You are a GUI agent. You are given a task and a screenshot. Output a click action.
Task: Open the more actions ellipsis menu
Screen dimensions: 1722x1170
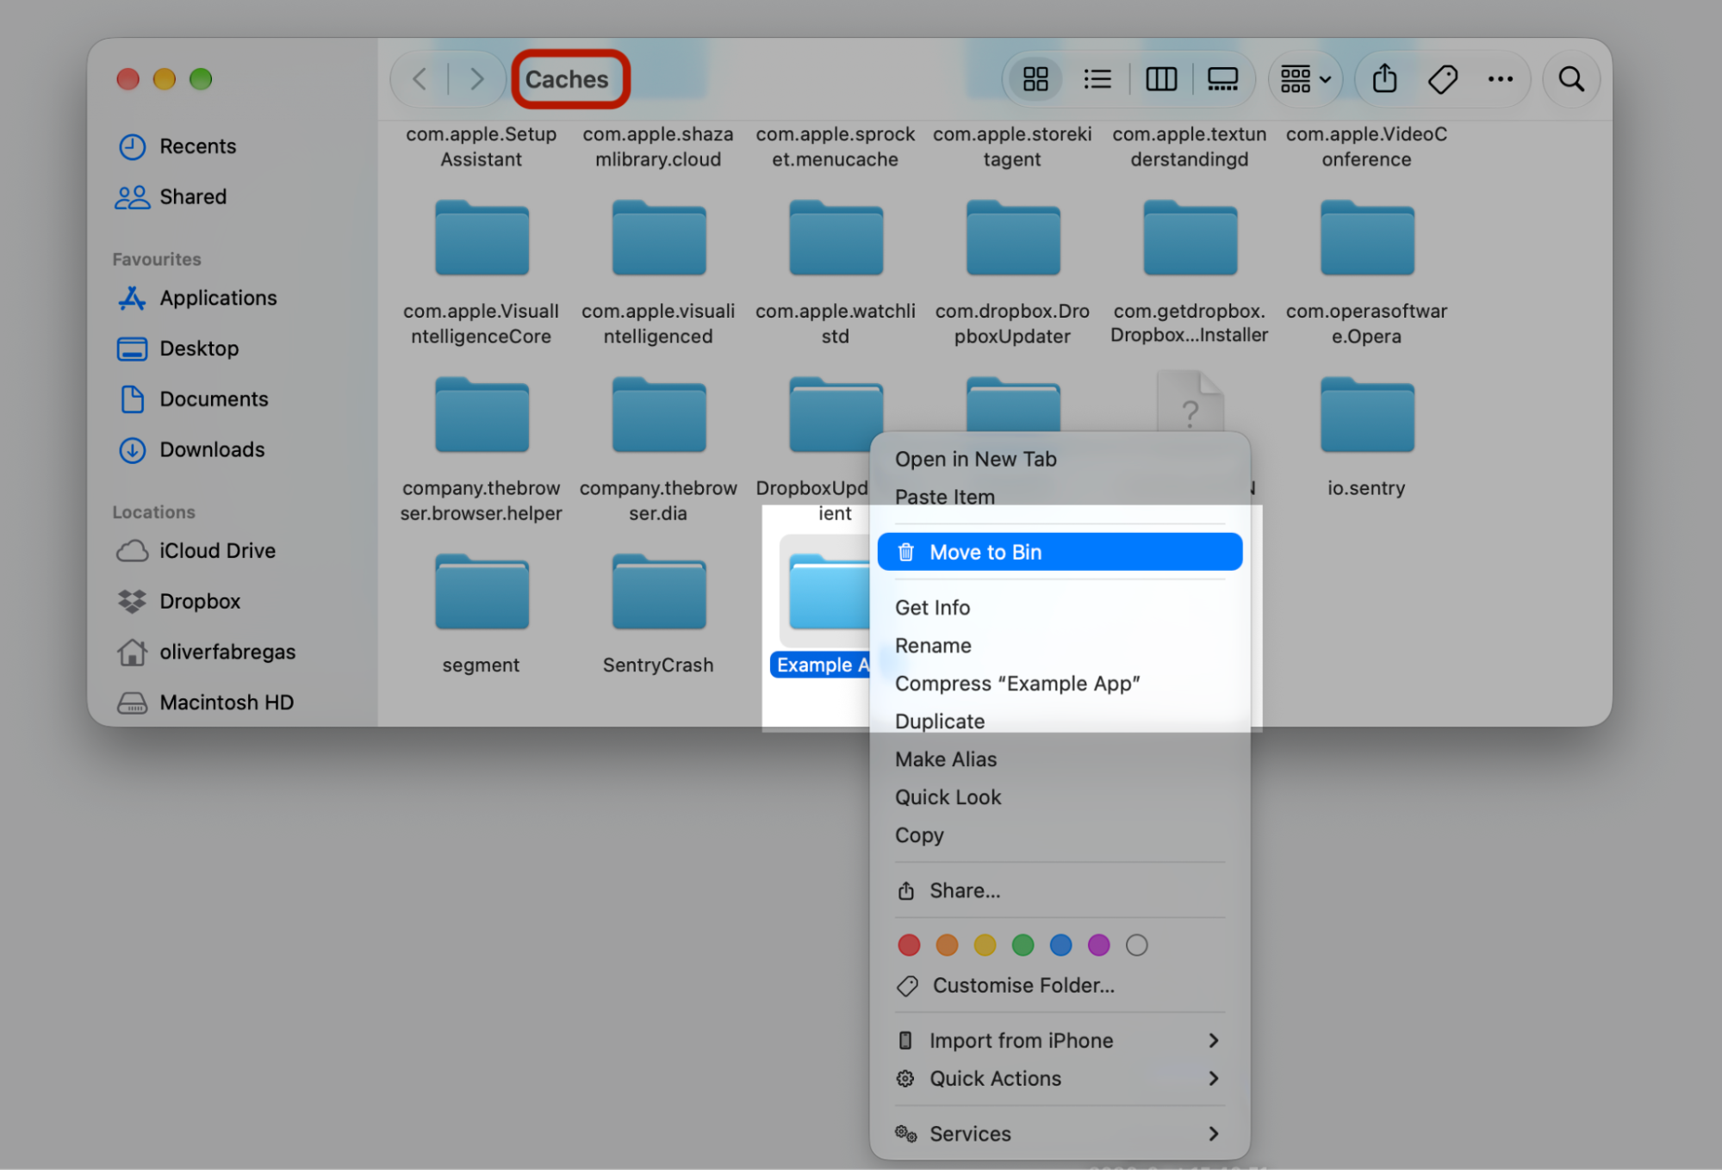pyautogui.click(x=1501, y=79)
